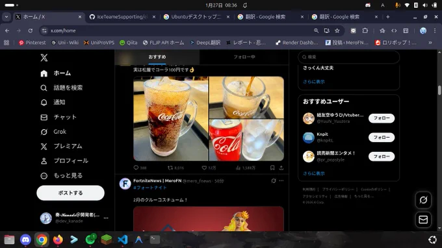The width and height of the screenshot is (442, 248).
Task: Go to ホーム in the sidebar
Action: click(x=55, y=73)
